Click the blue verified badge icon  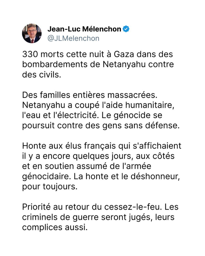click(126, 29)
